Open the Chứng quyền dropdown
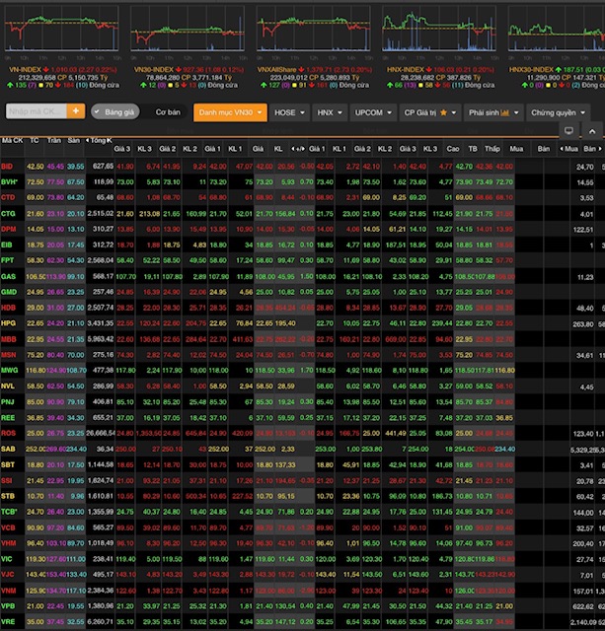The image size is (605, 631). coord(557,113)
